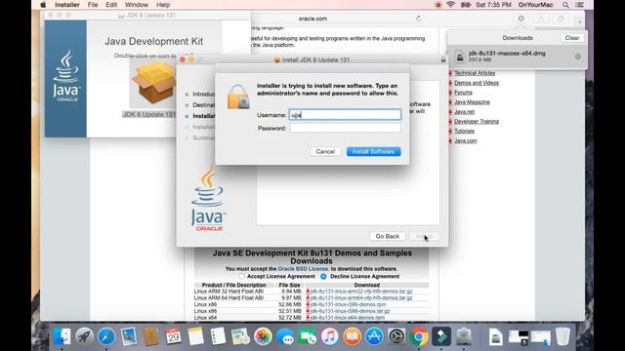Click the padlock icon in installer title bar
625x351 pixels.
pyautogui.click(x=442, y=59)
